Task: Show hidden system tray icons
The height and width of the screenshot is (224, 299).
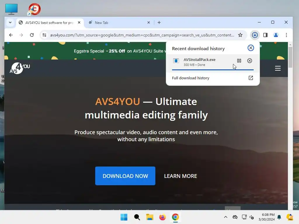Action: point(226,217)
